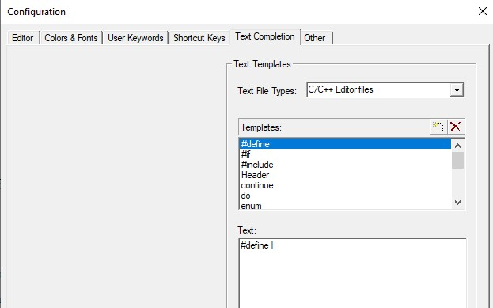Close the Configuration dialog
The image size is (493, 308).
[482, 11]
